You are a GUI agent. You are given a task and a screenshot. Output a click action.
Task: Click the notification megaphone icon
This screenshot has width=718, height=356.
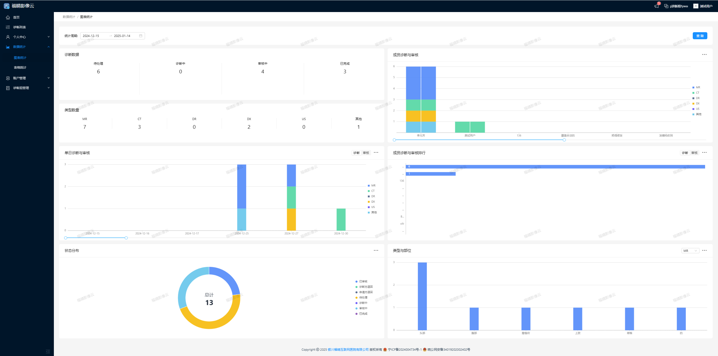point(657,6)
